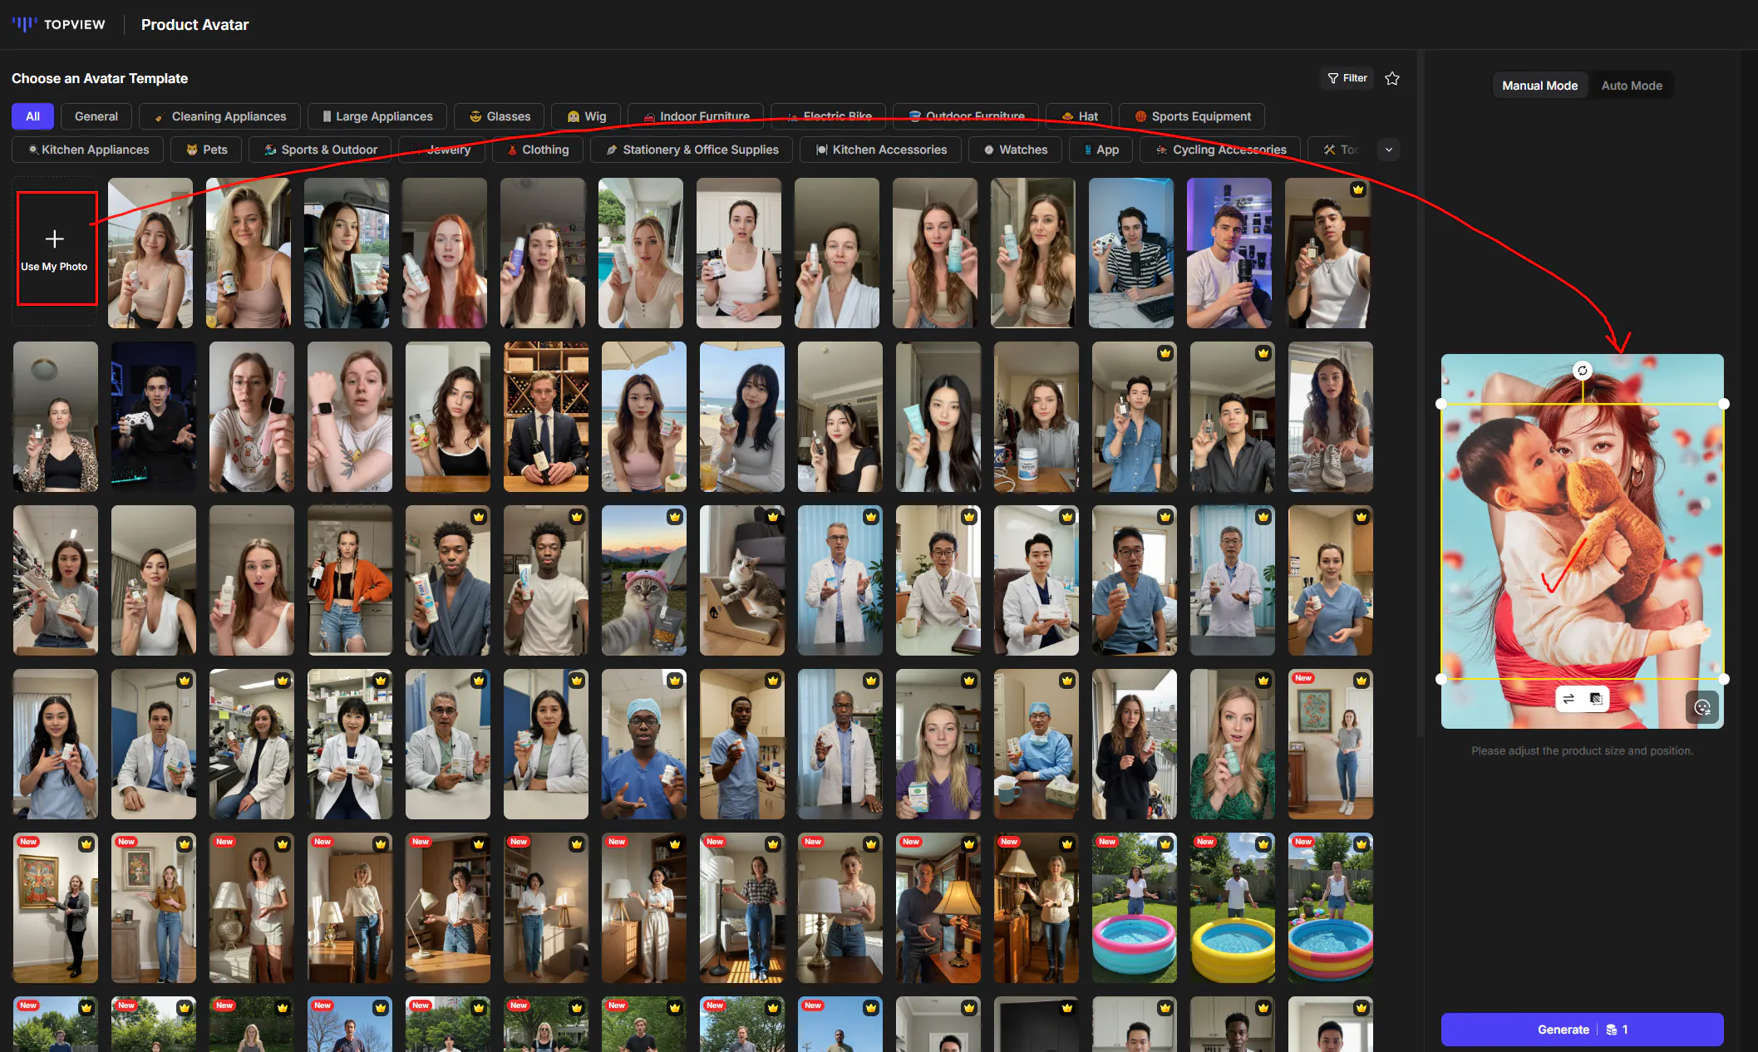Click the TopView logo
Image resolution: width=1758 pixels, height=1052 pixels.
59,24
